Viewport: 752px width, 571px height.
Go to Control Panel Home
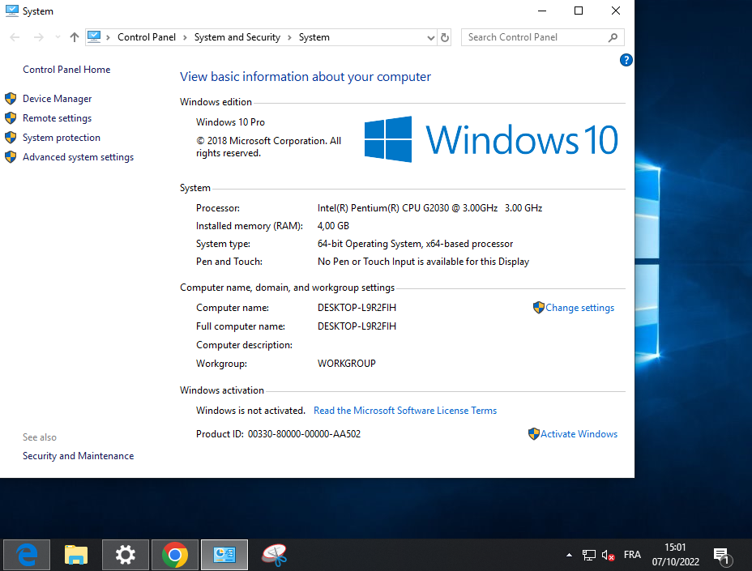(x=66, y=70)
